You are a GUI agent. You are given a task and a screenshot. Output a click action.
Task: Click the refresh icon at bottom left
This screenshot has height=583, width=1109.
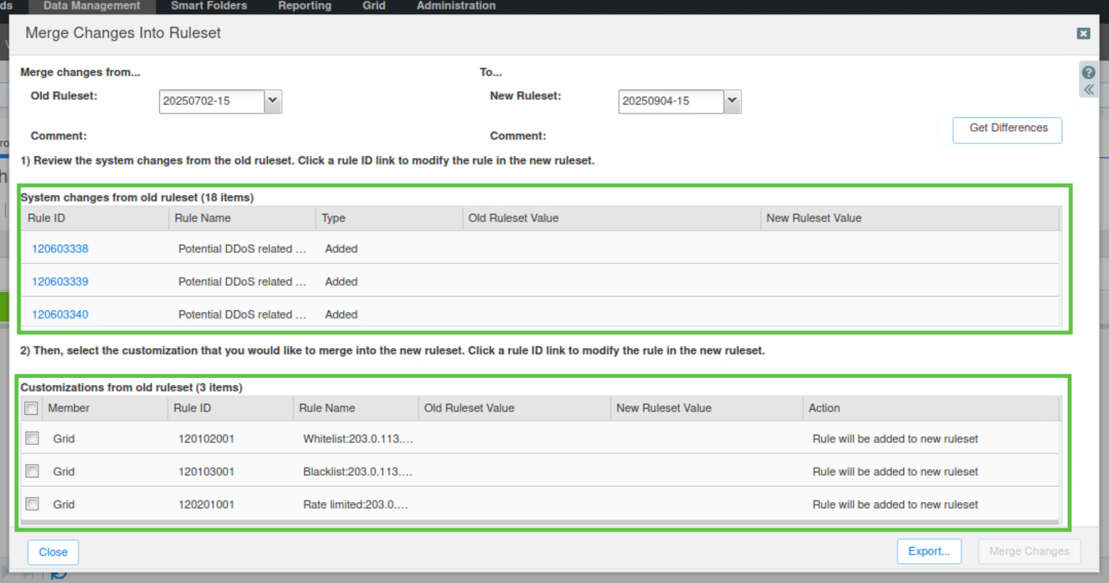pyautogui.click(x=59, y=575)
